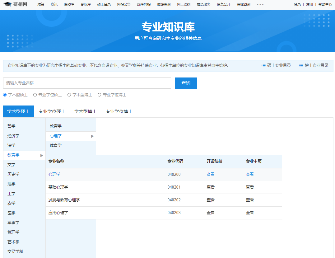Viewport: 335px width, 258px height.
Task: Click the 研招网 logo icon
Action: click(15, 4)
